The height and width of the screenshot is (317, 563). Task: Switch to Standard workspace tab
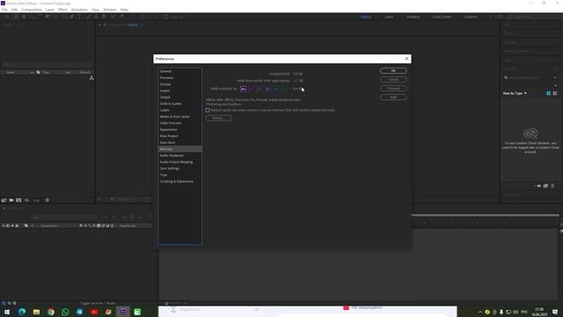[413, 17]
